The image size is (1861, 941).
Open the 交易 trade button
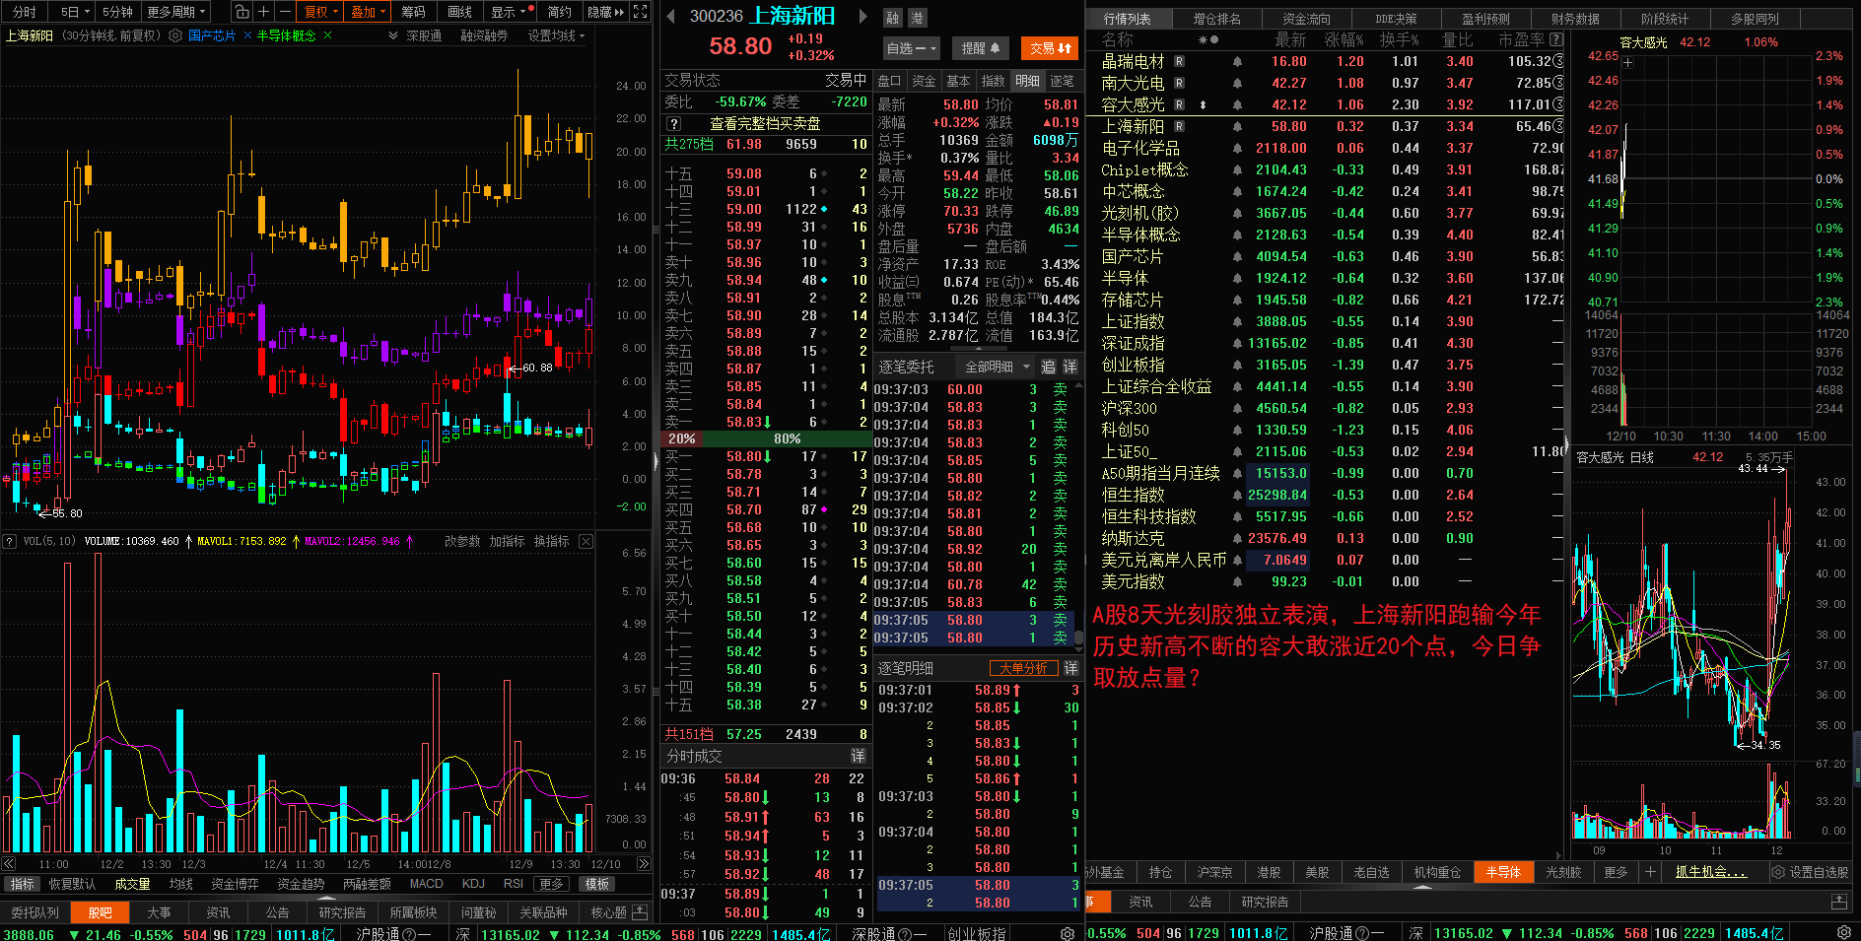coord(1050,48)
